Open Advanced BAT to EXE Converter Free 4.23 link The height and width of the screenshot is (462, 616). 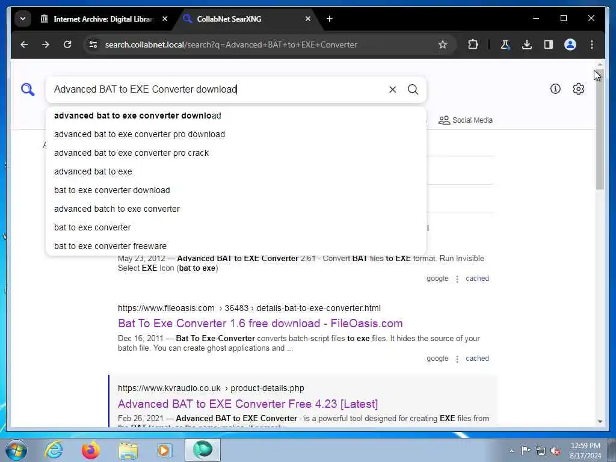(x=248, y=404)
